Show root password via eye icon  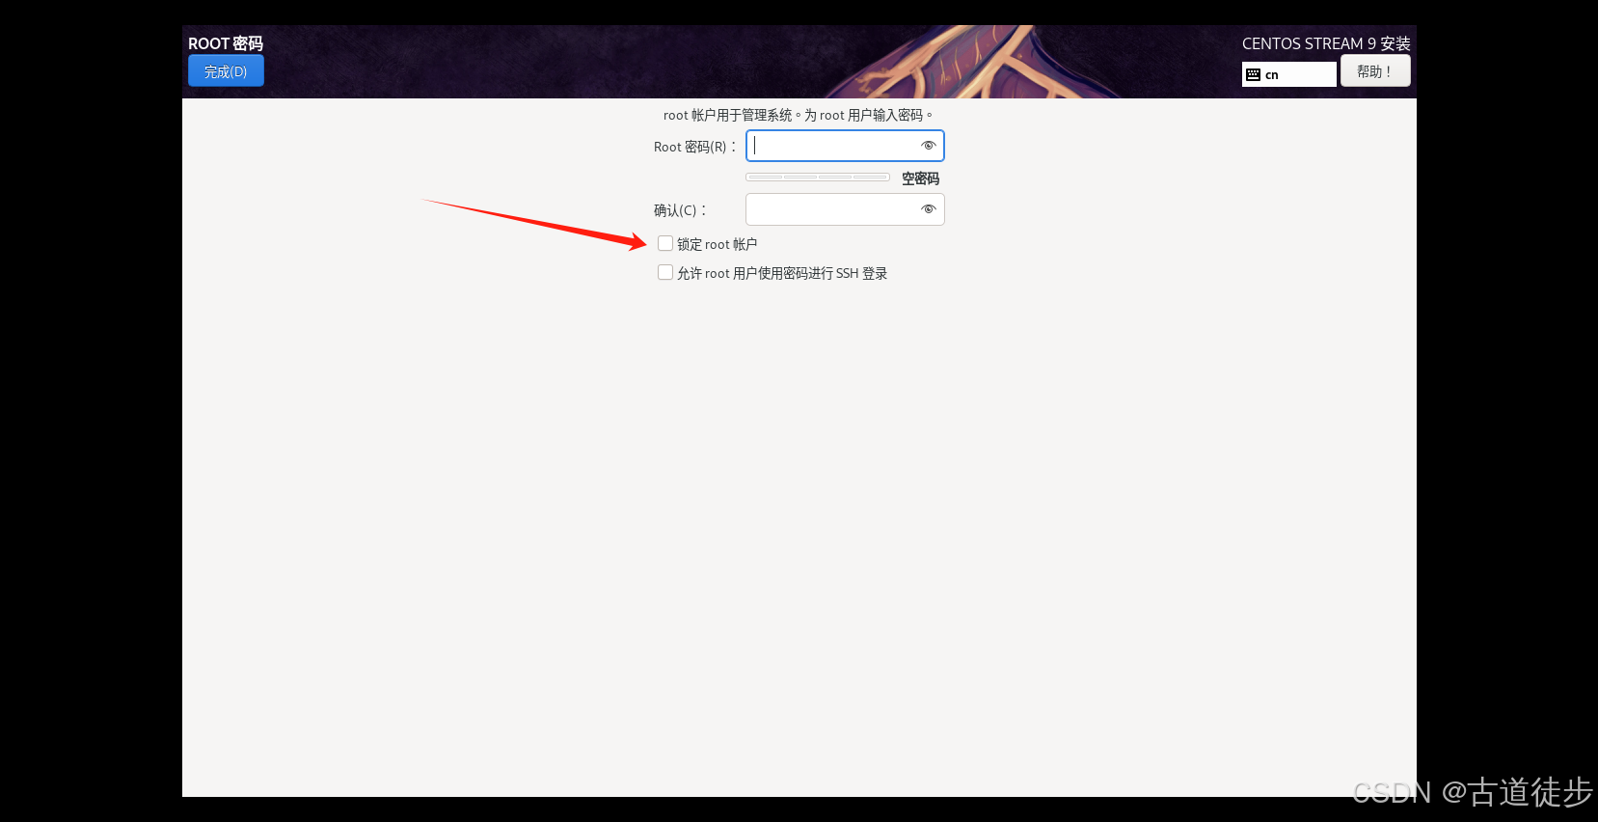(x=929, y=146)
